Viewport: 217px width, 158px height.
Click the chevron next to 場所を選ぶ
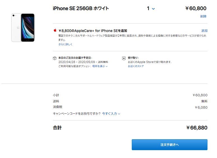click(x=107, y=66)
